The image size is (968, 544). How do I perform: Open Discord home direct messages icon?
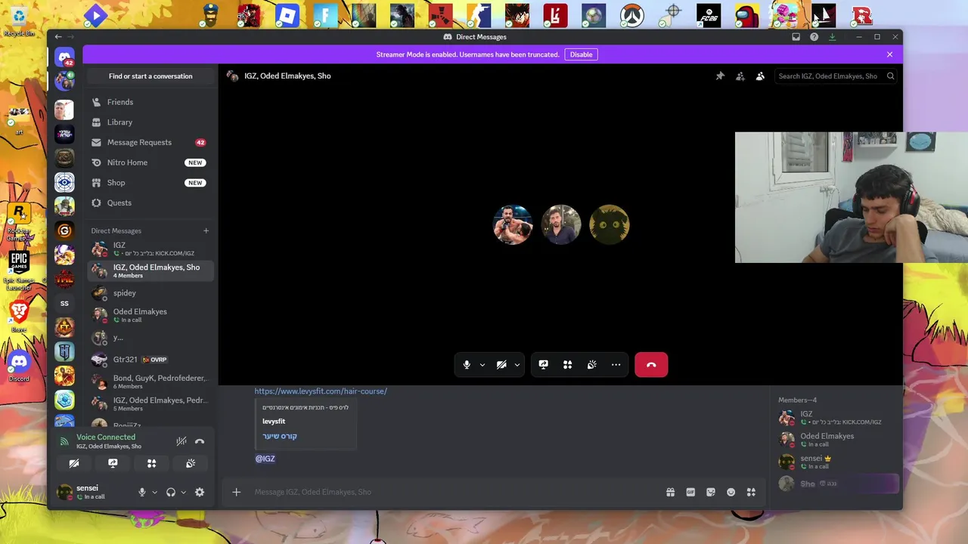[x=64, y=57]
